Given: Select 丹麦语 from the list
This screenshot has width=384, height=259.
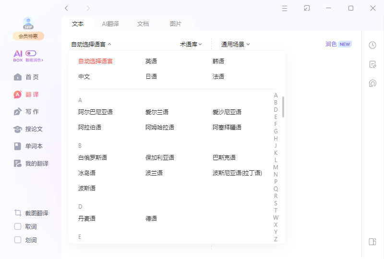Looking at the screenshot, I should tap(87, 219).
